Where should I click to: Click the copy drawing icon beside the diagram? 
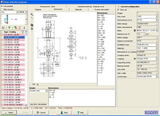click(32, 25)
